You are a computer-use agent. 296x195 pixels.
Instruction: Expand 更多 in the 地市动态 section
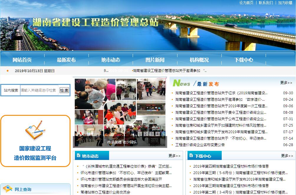pos(175,156)
